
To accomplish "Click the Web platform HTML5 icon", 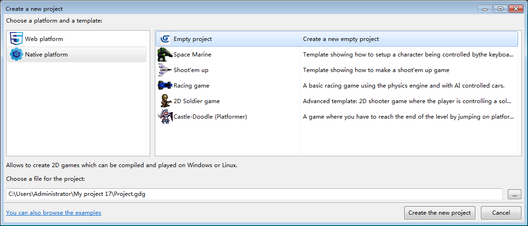I will pos(16,39).
